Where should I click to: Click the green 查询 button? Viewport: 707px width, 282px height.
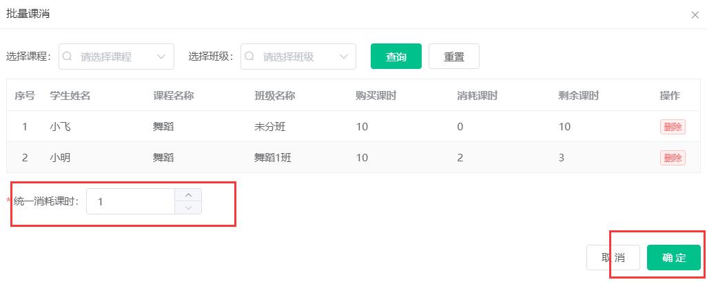(x=396, y=57)
